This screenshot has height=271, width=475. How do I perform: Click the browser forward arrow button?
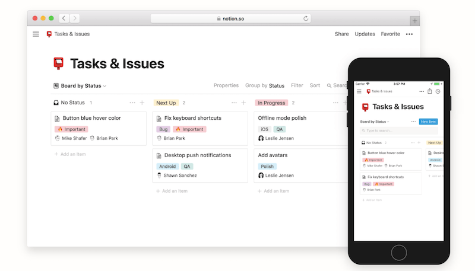pyautogui.click(x=75, y=18)
